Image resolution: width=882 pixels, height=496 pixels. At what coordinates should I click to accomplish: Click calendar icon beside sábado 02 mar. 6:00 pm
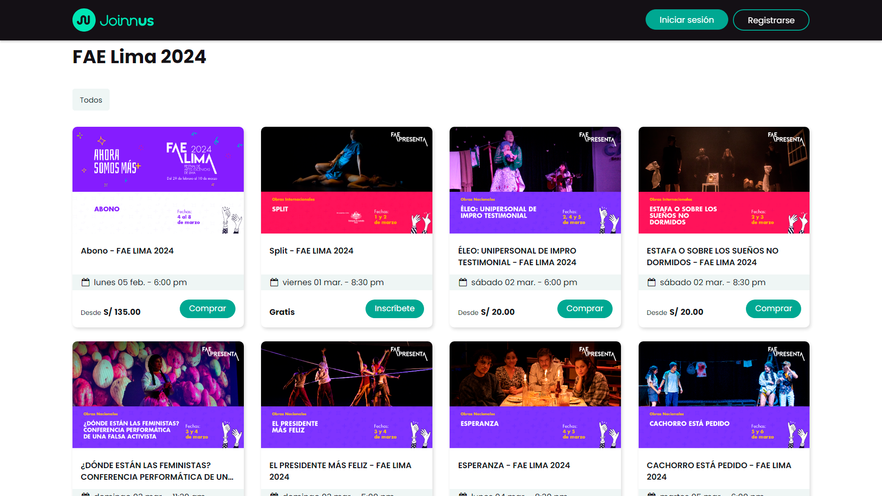[463, 282]
